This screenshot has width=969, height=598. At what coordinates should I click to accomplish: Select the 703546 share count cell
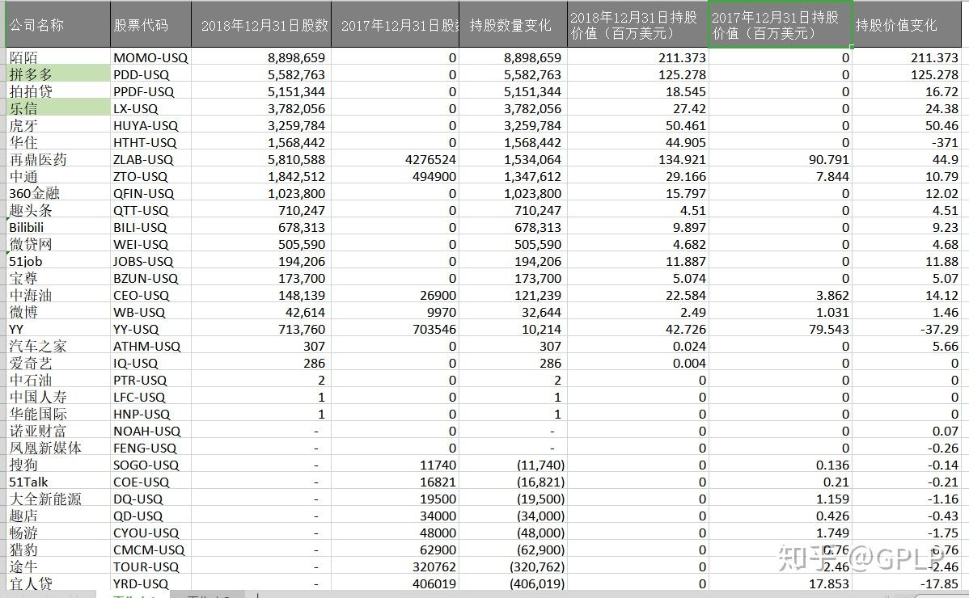coord(396,329)
